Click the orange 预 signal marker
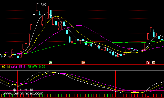Viewport: 164px width, 98px height. pos(83,63)
